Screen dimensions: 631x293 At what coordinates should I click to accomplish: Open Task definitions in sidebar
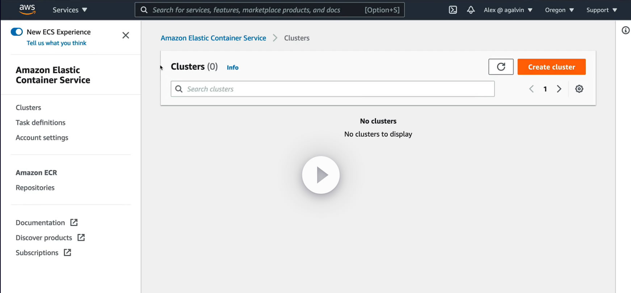41,122
